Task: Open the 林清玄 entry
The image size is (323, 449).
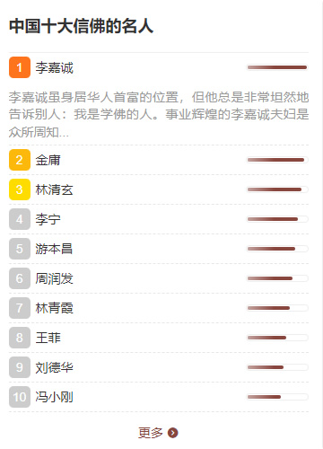Action: pyautogui.click(x=54, y=189)
